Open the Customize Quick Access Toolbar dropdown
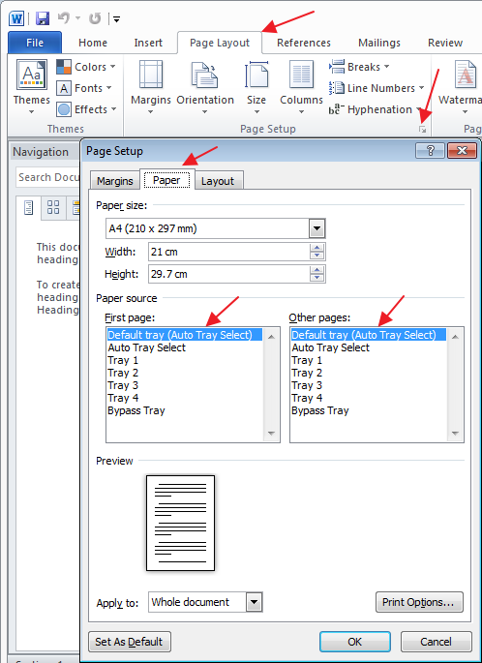482x663 pixels. pos(117,19)
